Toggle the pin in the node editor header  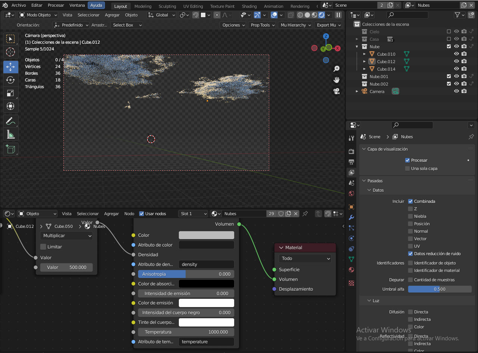pos(305,214)
